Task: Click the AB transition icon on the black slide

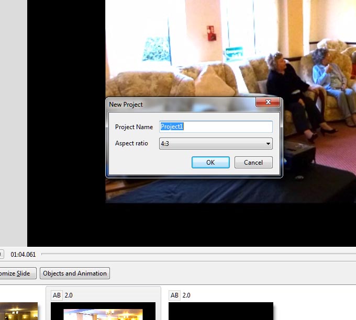Action: point(175,295)
